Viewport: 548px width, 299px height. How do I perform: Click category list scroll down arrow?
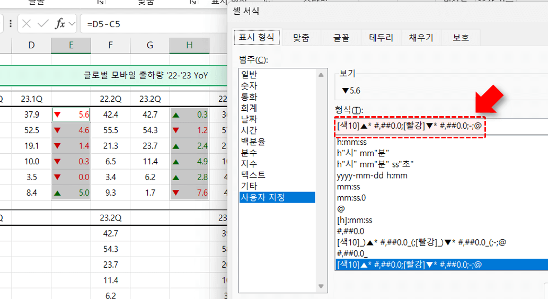[321, 286]
